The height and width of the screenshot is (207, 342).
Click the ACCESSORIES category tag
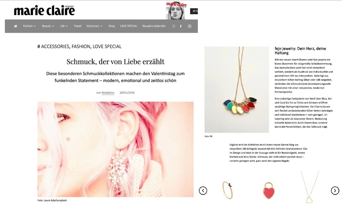tap(55, 46)
